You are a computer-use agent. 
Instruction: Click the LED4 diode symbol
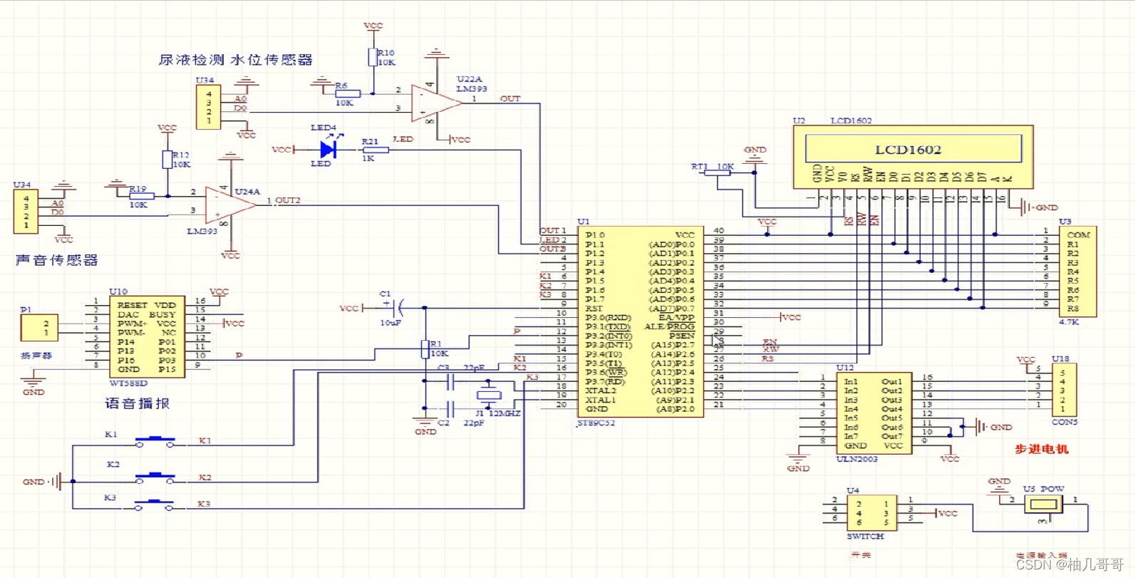coord(328,149)
